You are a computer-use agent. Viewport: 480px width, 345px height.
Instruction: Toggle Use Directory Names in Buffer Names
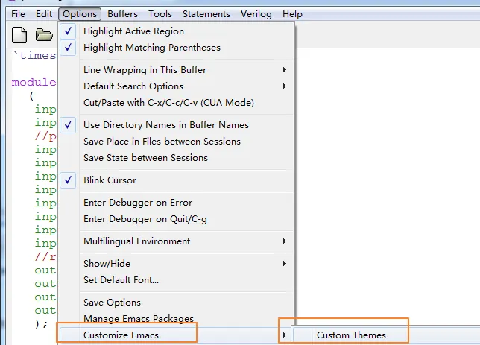(165, 125)
